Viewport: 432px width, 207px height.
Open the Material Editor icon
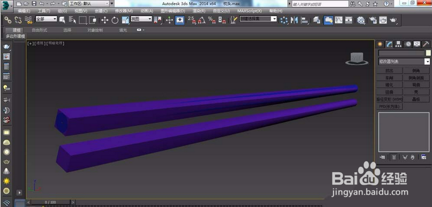point(361,20)
